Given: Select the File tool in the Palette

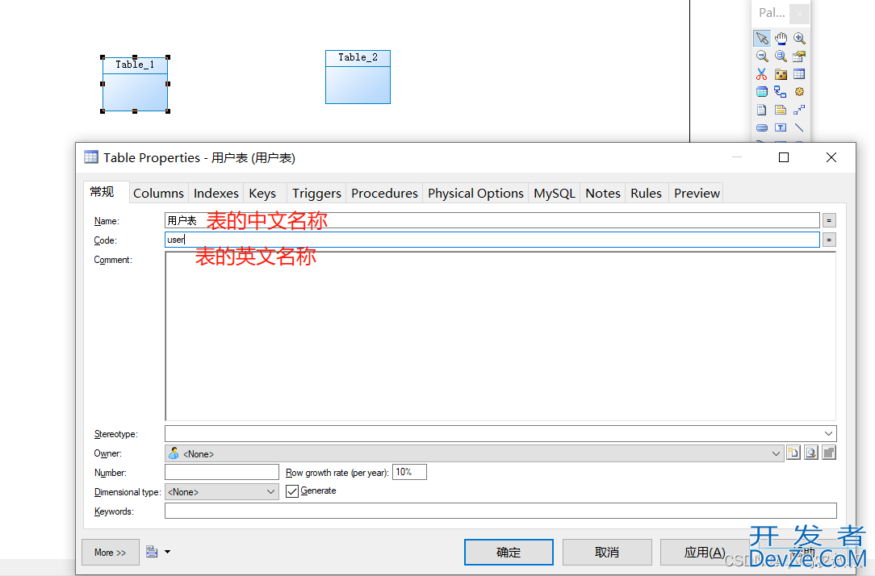Looking at the screenshot, I should 762,110.
